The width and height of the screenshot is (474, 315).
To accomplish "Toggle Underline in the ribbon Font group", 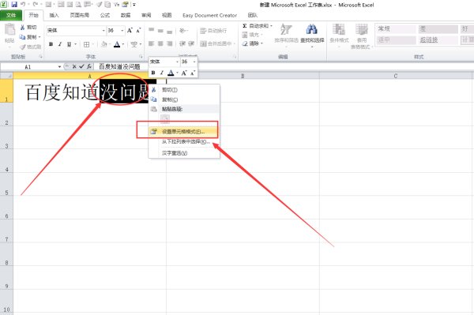I will click(x=69, y=44).
